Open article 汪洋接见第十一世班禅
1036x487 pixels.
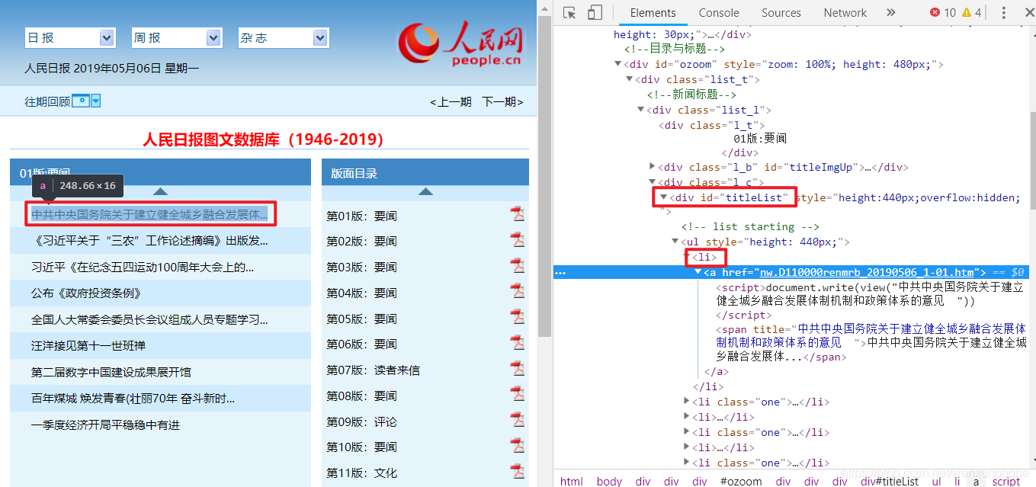pos(88,345)
